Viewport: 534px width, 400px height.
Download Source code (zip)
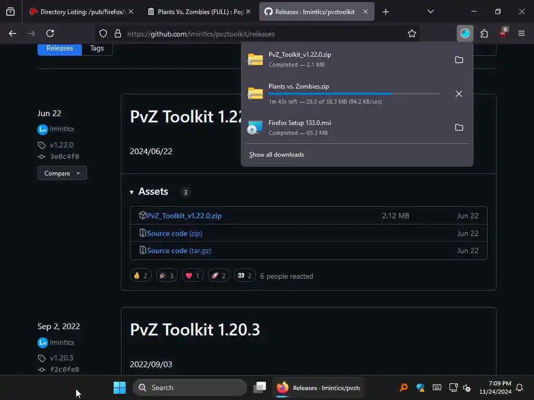[174, 233]
